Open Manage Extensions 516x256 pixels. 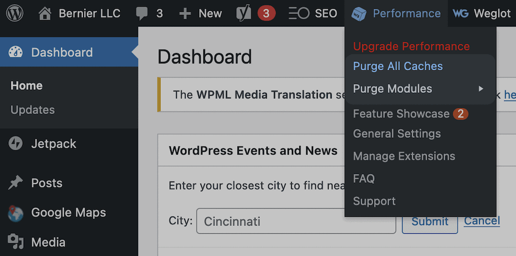(x=404, y=156)
